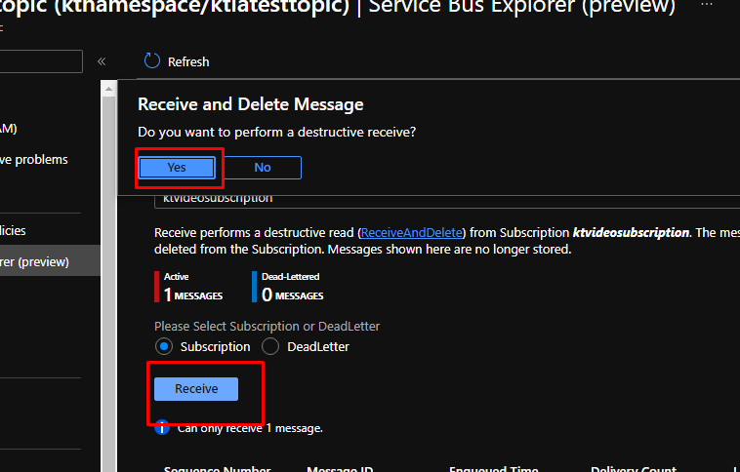Open Access control (IAM) sidebar item
Viewport: 740px width, 472px height.
pyautogui.click(x=10, y=128)
